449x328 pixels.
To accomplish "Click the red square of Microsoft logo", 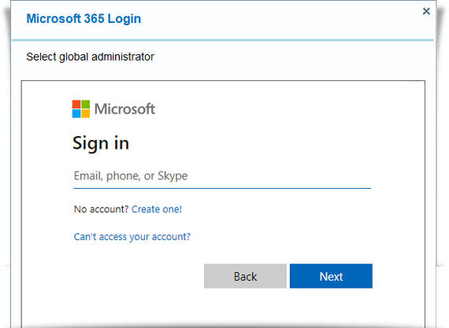I will click(76, 104).
